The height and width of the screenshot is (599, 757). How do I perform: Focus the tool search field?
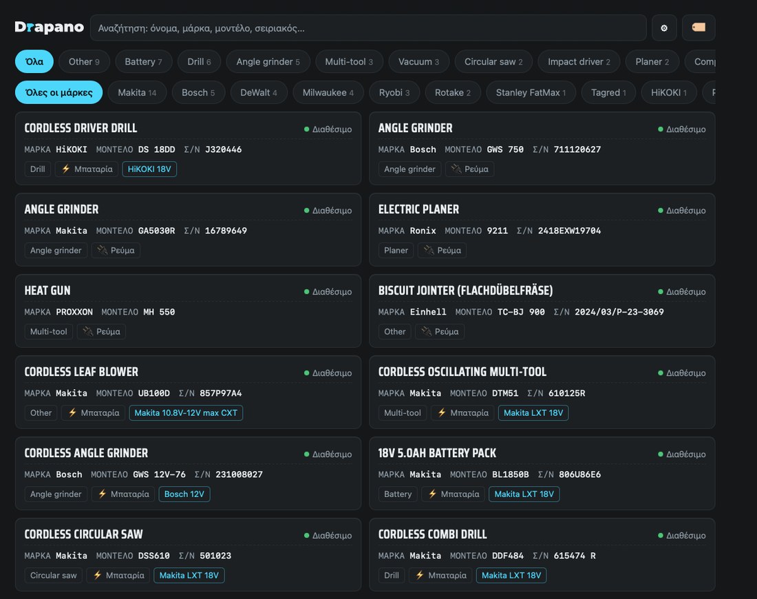(368, 28)
